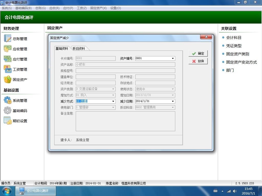
Task: Cancel with 放弃 button
Action: (x=198, y=61)
